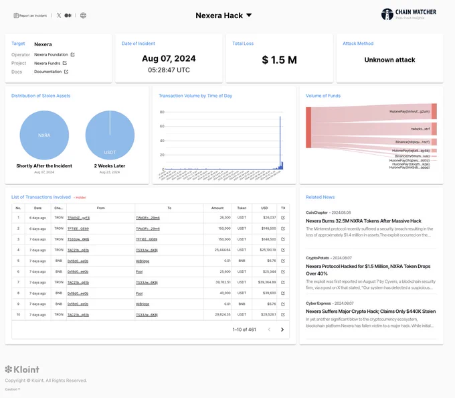Click the Chain Watcher logo
The height and width of the screenshot is (398, 455).
(409, 14)
